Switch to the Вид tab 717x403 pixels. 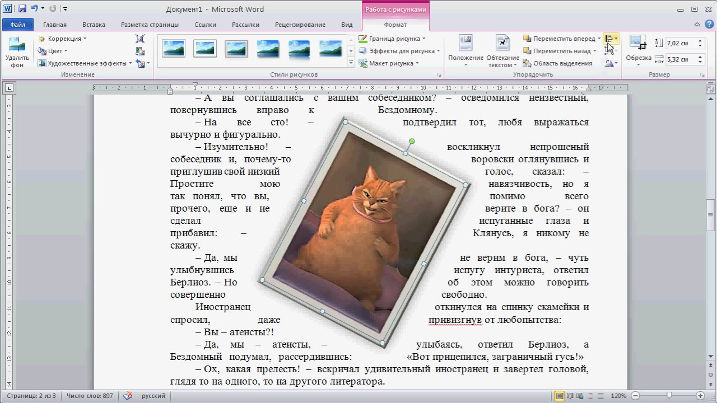[x=347, y=25]
